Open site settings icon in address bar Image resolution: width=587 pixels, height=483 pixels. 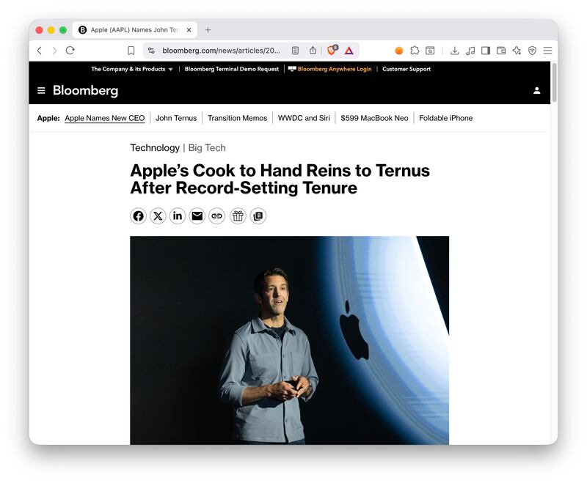[x=151, y=51]
